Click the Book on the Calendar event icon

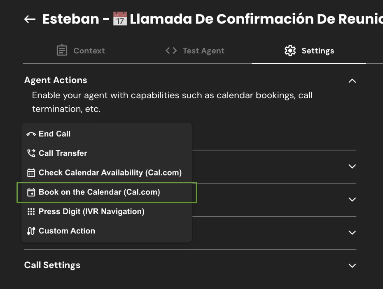point(31,192)
